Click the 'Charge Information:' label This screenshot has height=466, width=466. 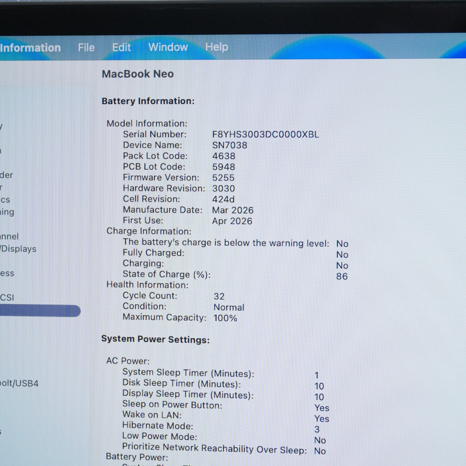(x=149, y=231)
